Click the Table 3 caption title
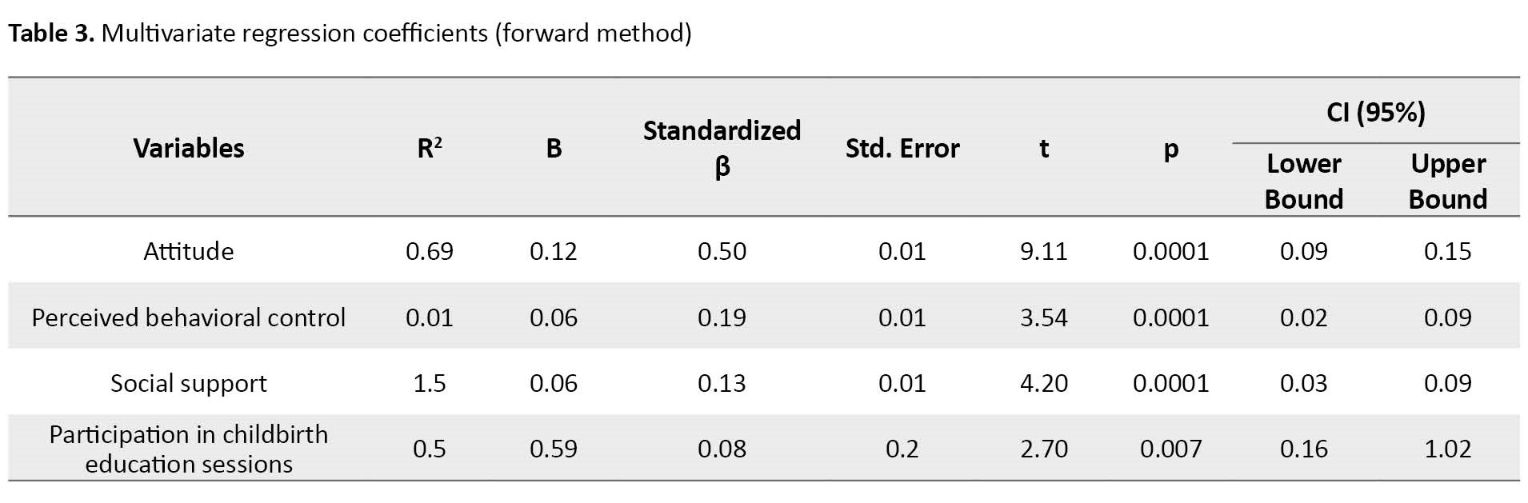This screenshot has width=1528, height=503. click(x=350, y=34)
